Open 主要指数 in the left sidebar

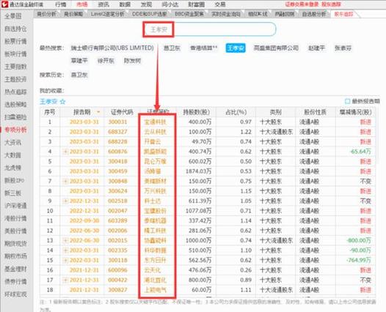[x=15, y=67]
